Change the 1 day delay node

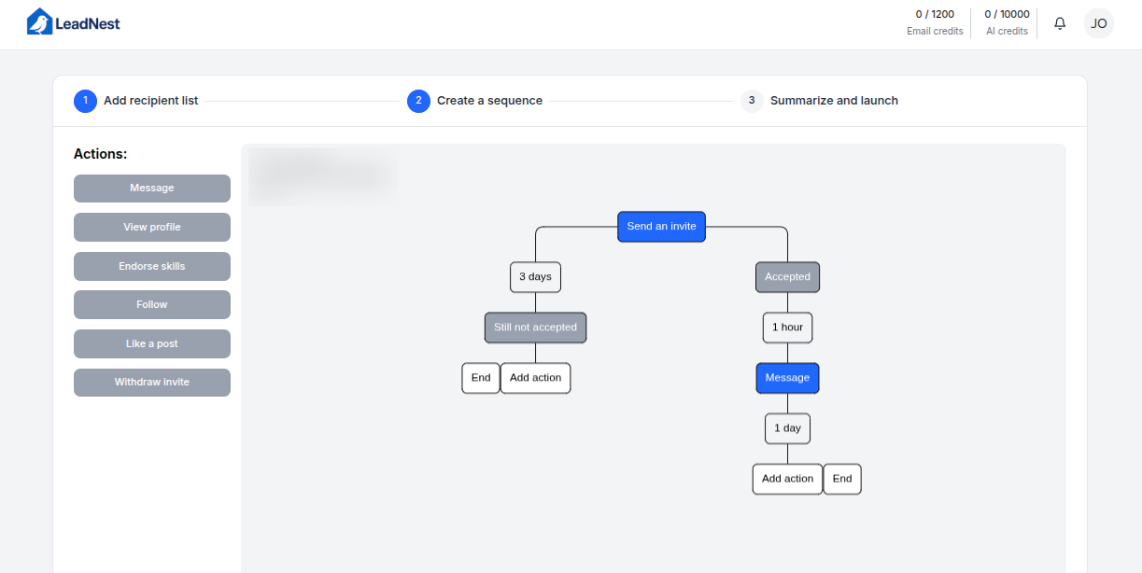pyautogui.click(x=787, y=428)
